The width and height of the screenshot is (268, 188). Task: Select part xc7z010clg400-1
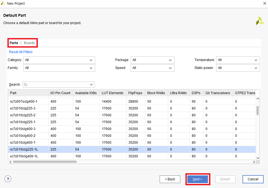pos(132,142)
